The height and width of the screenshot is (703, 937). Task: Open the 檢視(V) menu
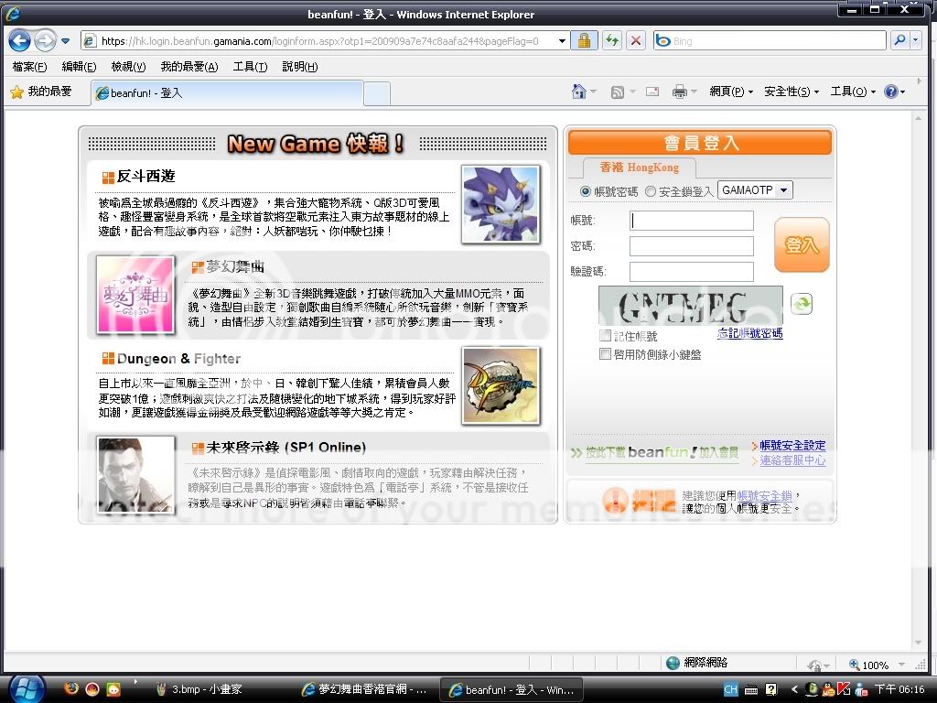point(128,67)
